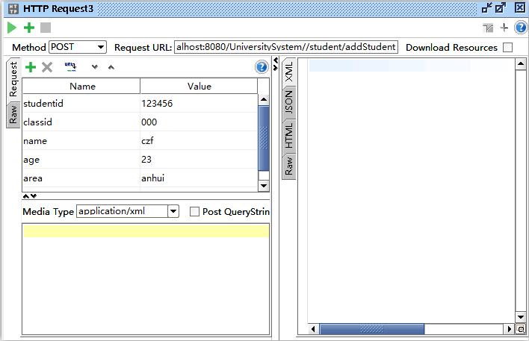Select the value anhui
Image resolution: width=529 pixels, height=341 pixels.
[x=153, y=178]
